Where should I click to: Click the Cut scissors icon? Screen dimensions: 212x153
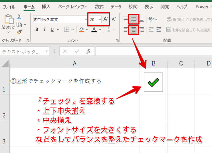point(19,17)
